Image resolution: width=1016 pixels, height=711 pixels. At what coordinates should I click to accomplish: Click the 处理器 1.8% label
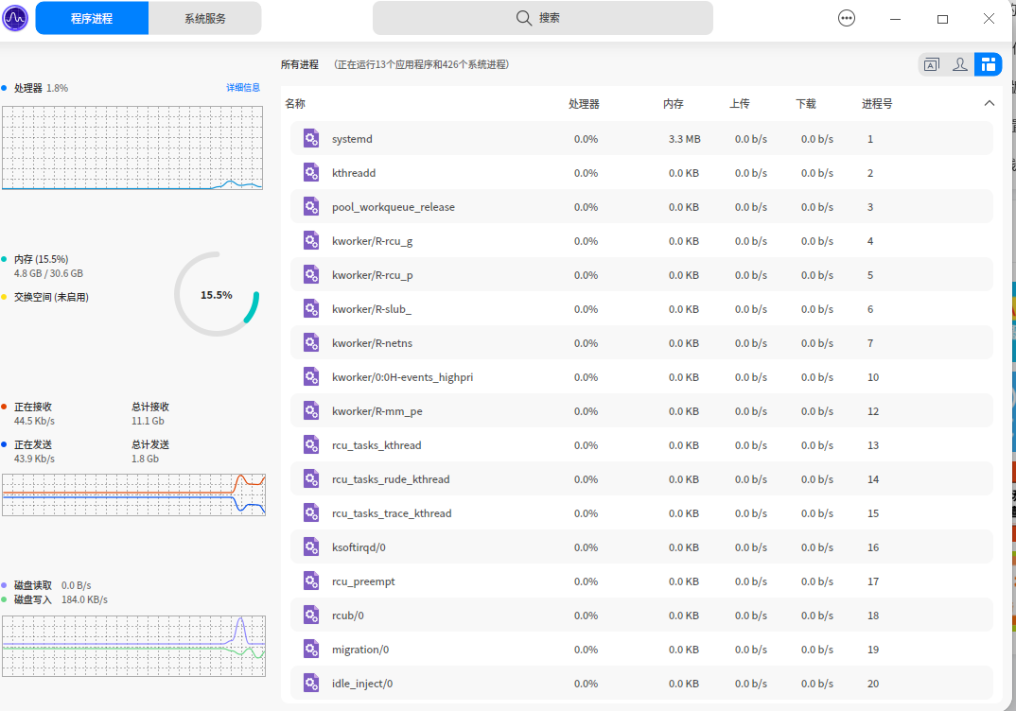click(41, 88)
